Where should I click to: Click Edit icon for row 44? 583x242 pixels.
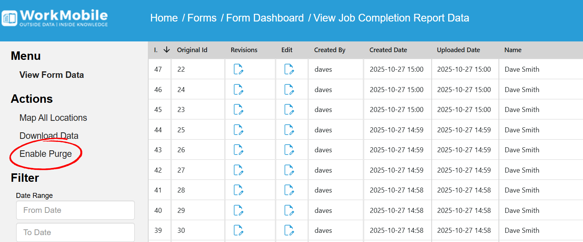tap(289, 130)
